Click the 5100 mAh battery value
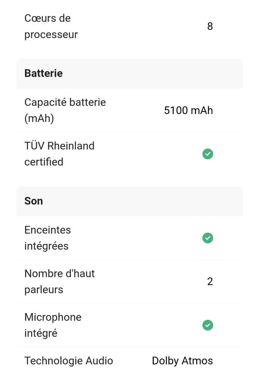Viewport: 259px width, 384px height. [x=188, y=110]
